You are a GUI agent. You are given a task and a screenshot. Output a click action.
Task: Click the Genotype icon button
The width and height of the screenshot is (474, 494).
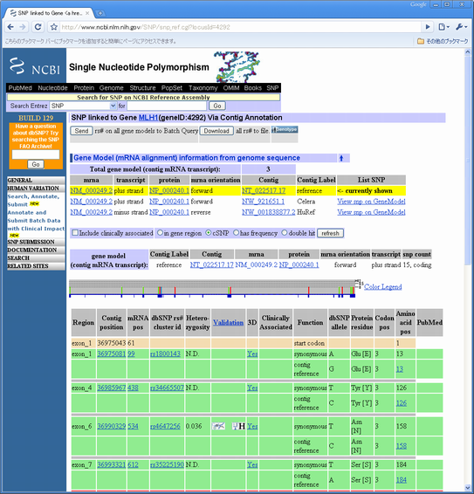[x=285, y=130]
